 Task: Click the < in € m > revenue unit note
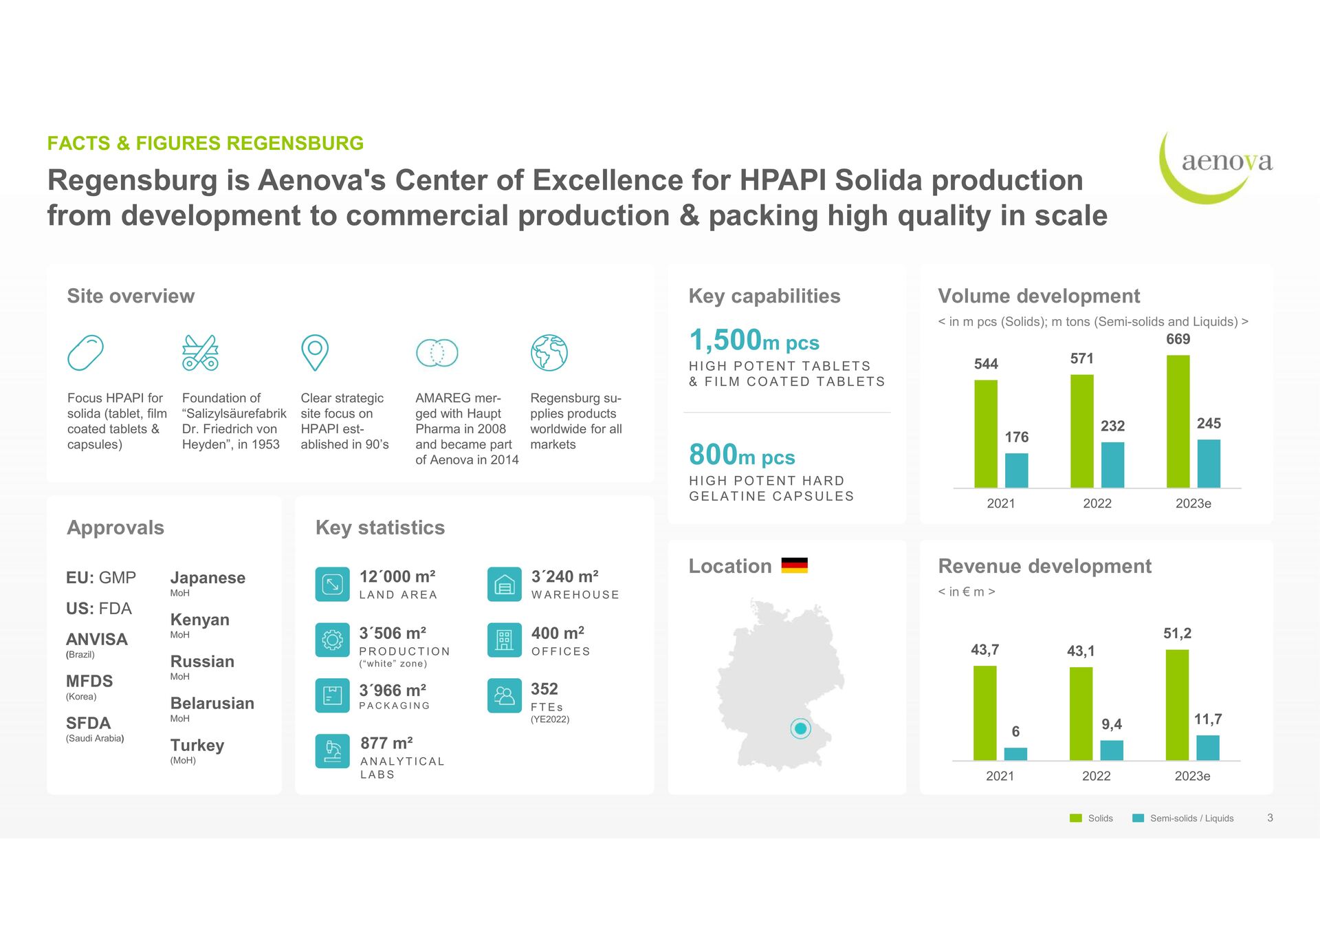(x=967, y=591)
